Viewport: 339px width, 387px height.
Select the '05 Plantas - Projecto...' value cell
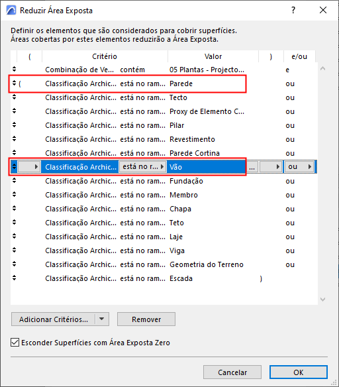tap(207, 70)
